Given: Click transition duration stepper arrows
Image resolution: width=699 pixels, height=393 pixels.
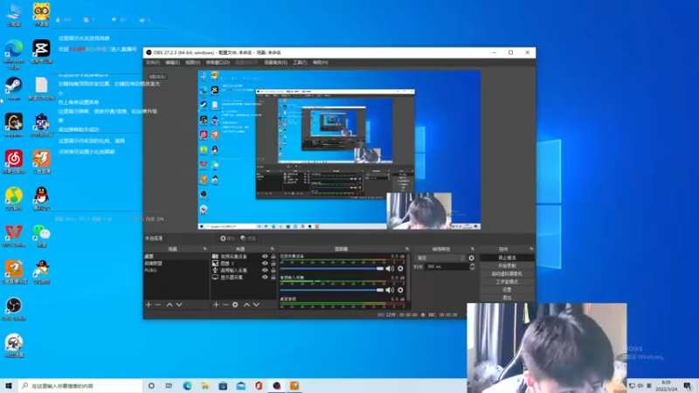Looking at the screenshot, I should pyautogui.click(x=473, y=266).
